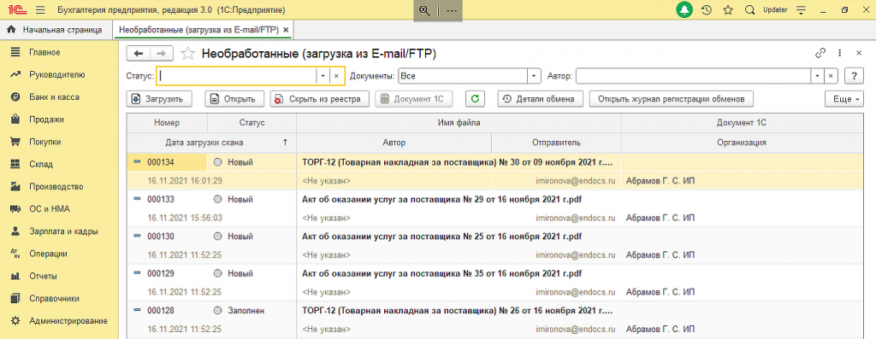
Task: Click status circle of row 000134
Action: pos(218,162)
